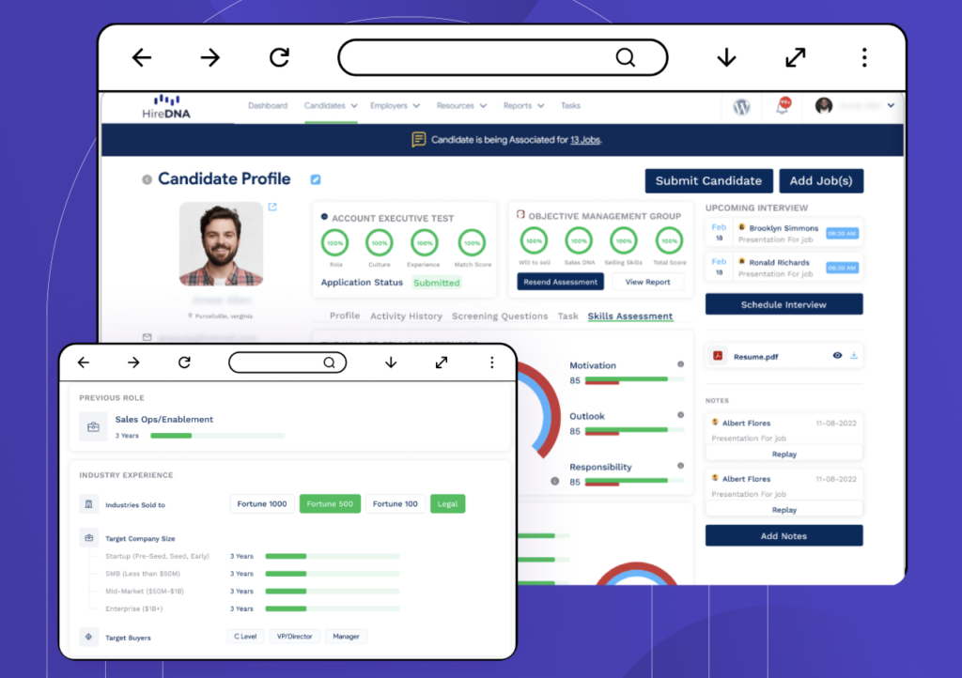This screenshot has width=962, height=678.
Task: Click the info icon next to Motivation
Action: tap(680, 364)
